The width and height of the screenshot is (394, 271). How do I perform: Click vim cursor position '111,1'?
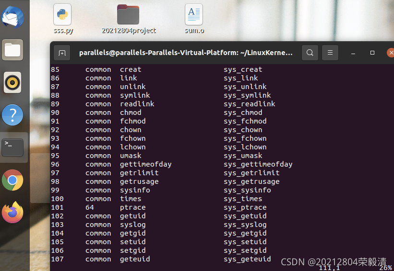pos(329,268)
